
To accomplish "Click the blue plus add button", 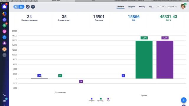I will click(184, 100).
